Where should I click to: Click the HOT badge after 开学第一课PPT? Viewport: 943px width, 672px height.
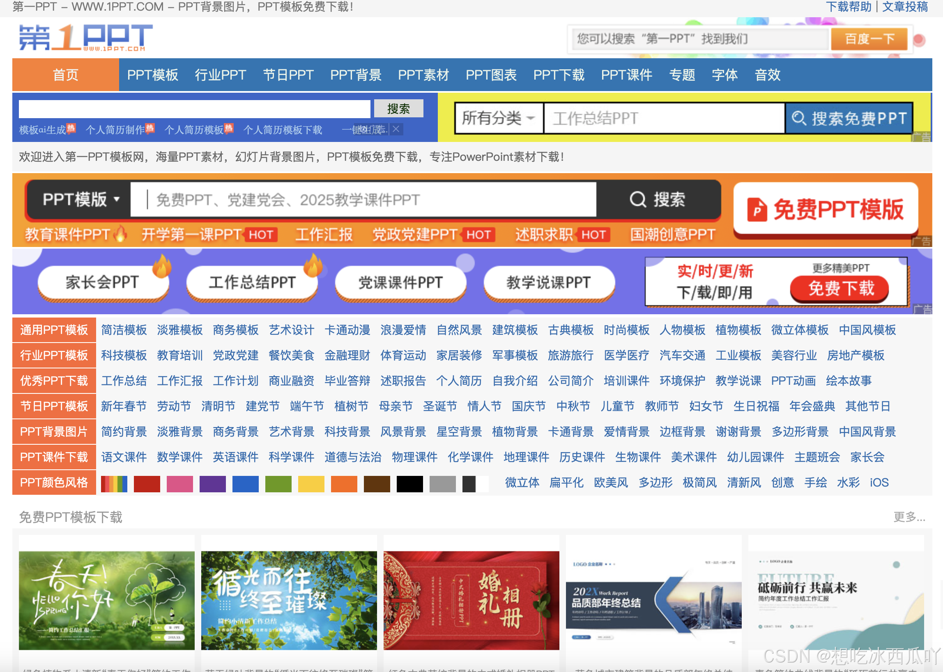click(261, 235)
